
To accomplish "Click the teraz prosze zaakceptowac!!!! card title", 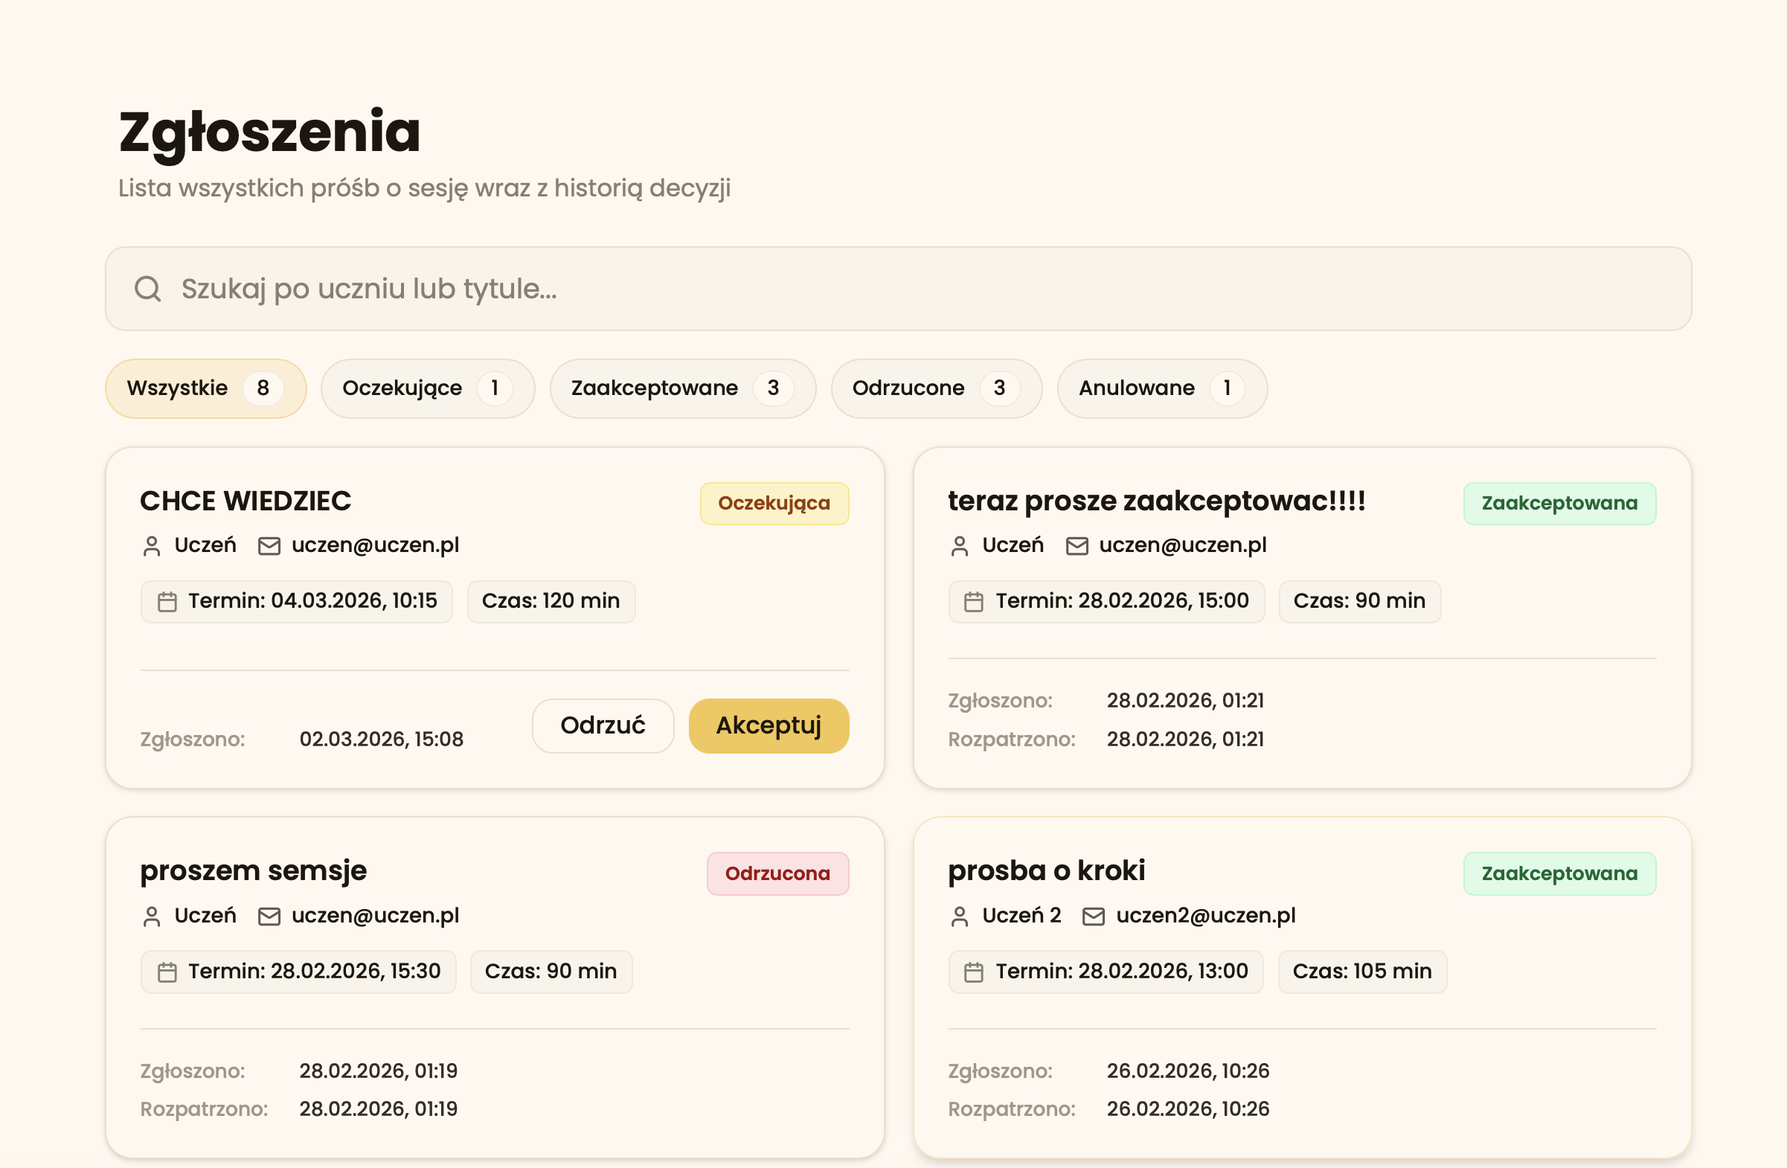I will (x=1156, y=501).
